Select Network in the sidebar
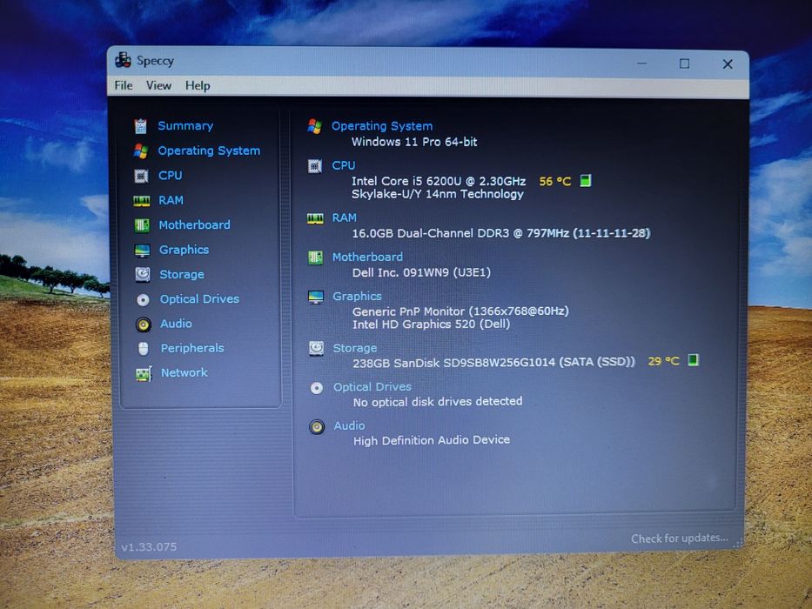The width and height of the screenshot is (812, 609). [x=185, y=373]
